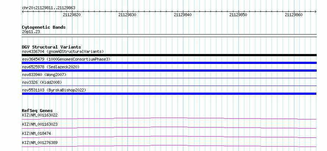Open transcript KIZ|NM_018474 label

[x=36, y=133]
